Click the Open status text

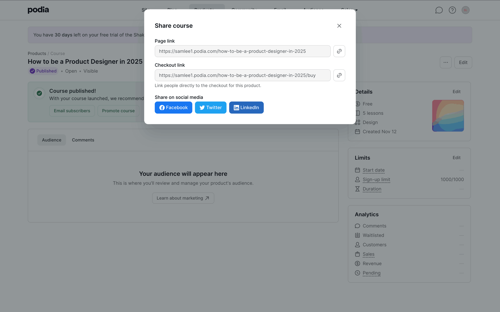pyautogui.click(x=71, y=71)
